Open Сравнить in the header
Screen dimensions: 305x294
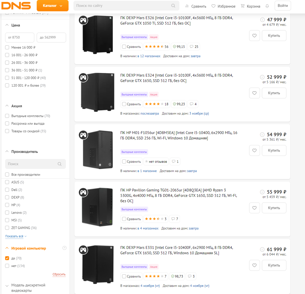[195, 6]
